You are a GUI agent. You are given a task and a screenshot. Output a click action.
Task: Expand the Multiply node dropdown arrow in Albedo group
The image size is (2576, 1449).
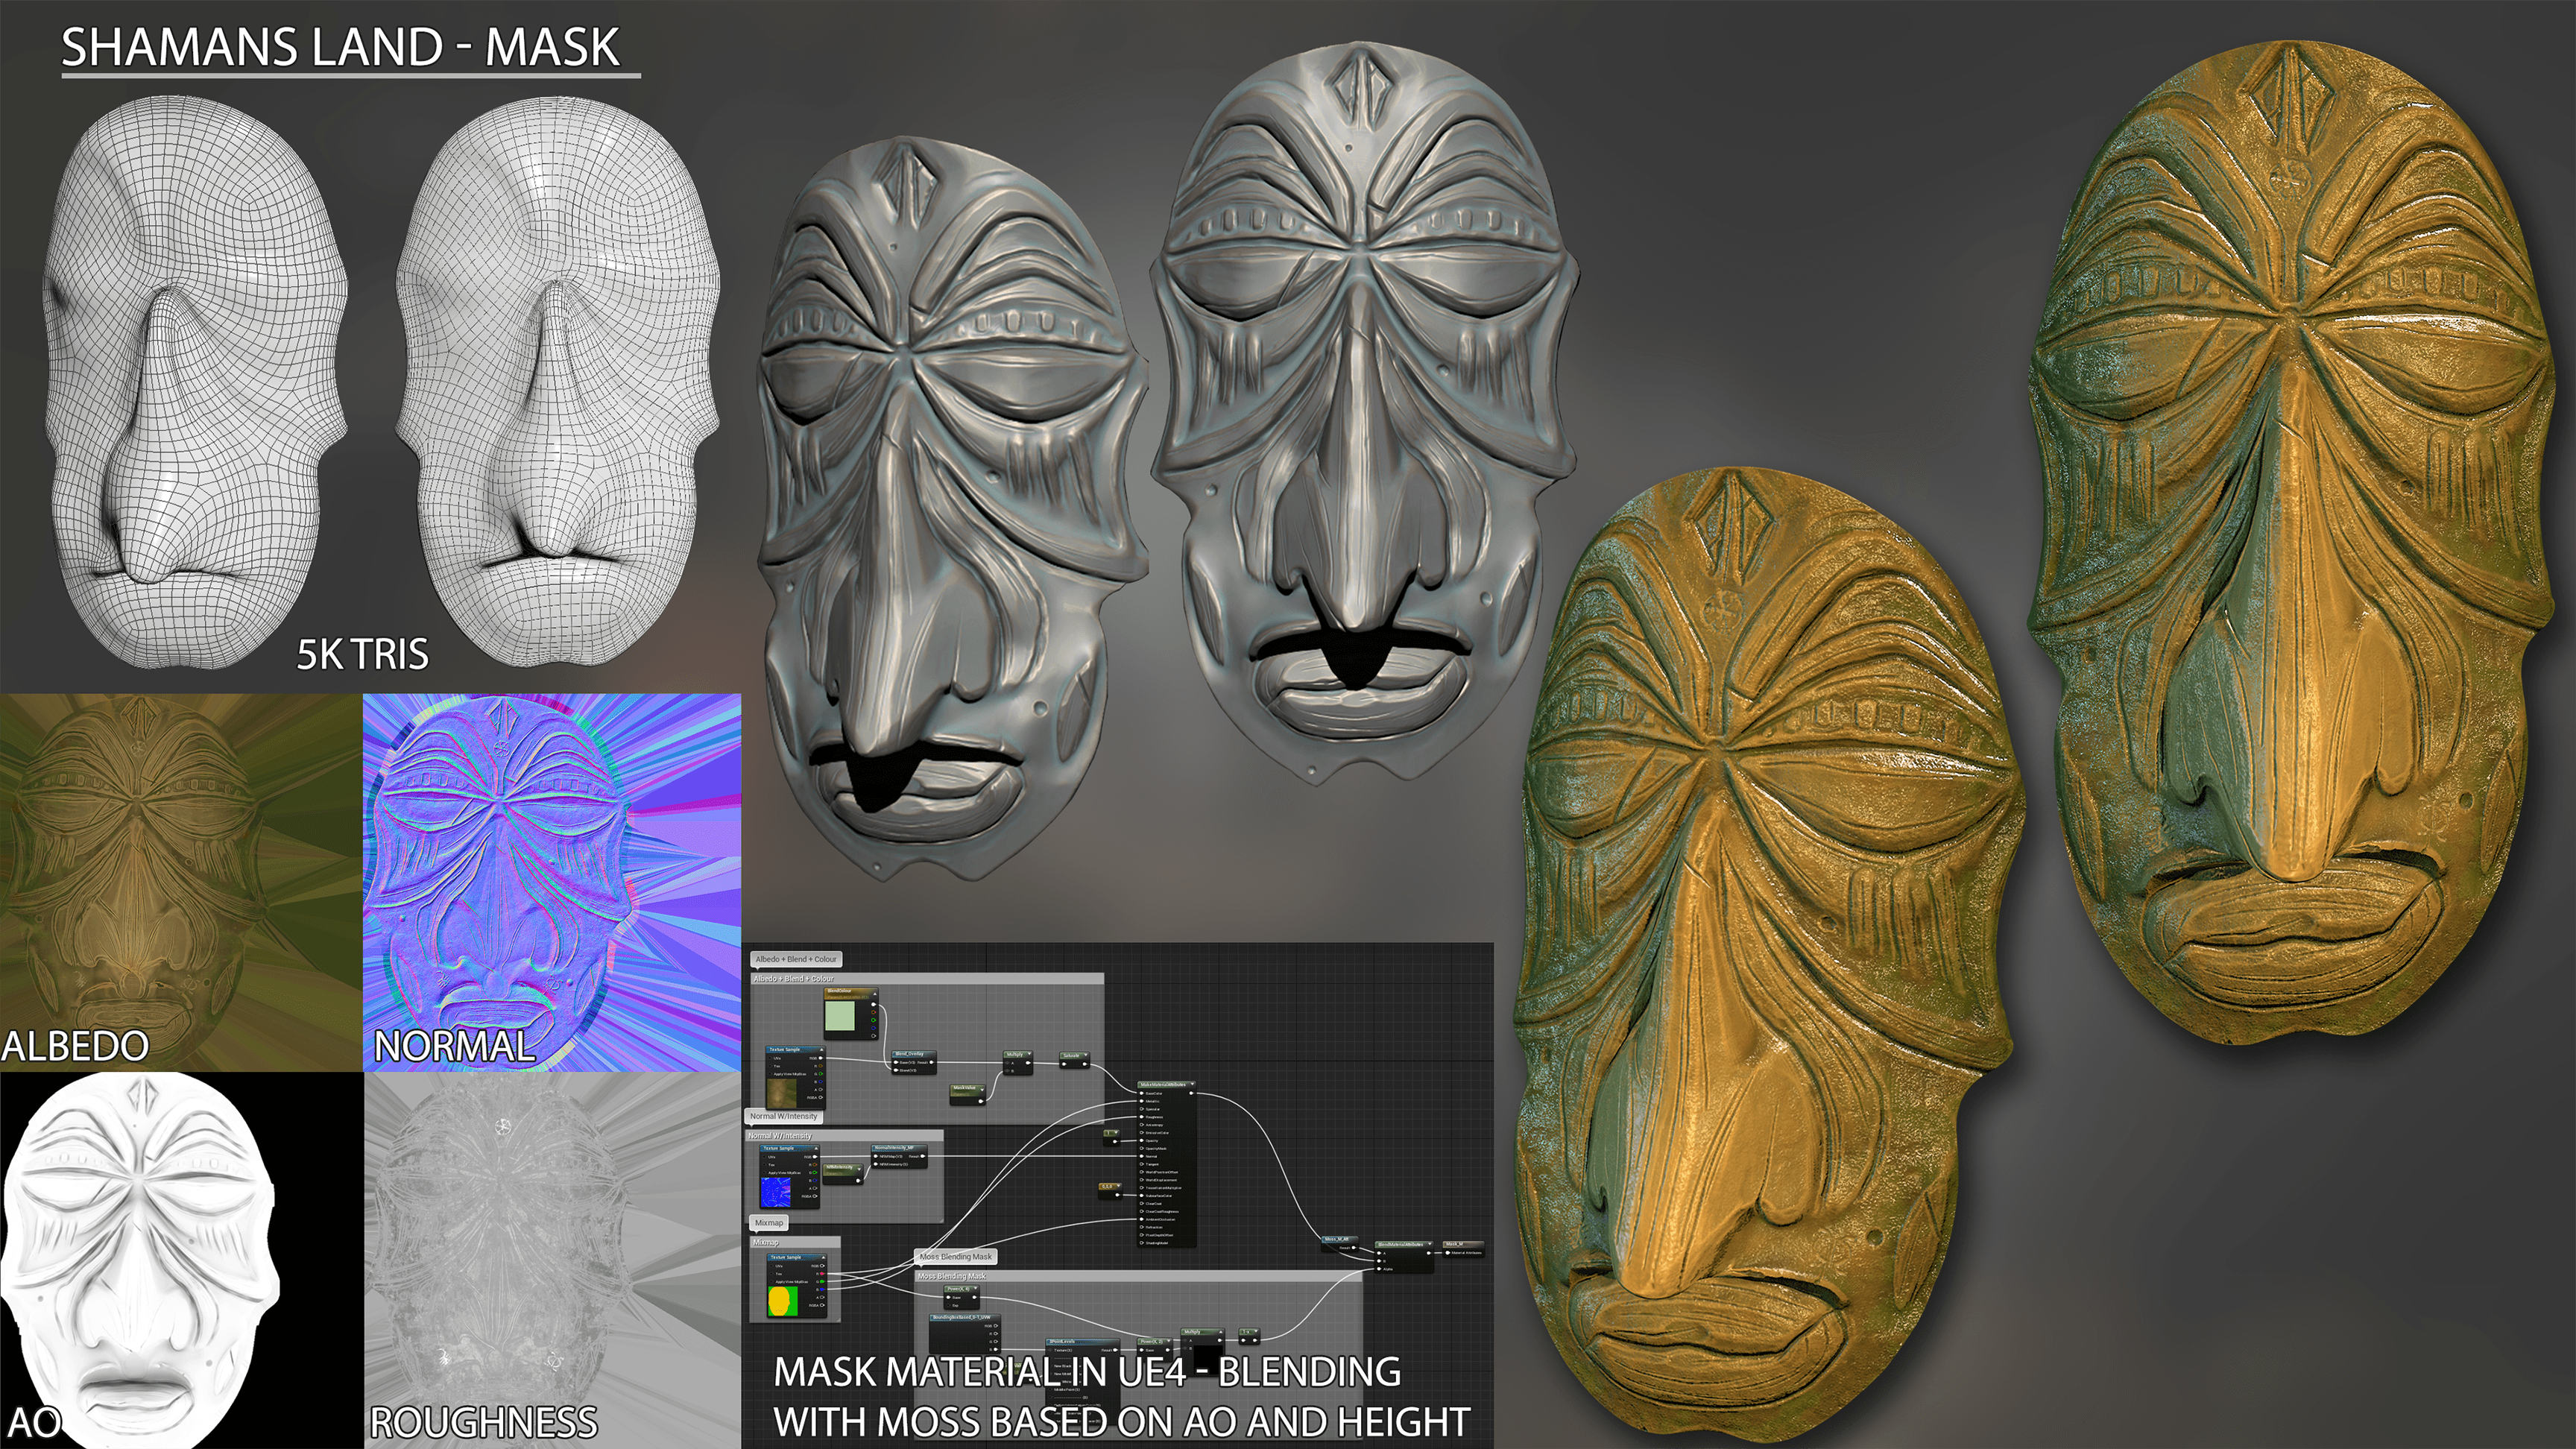(x=1030, y=1053)
